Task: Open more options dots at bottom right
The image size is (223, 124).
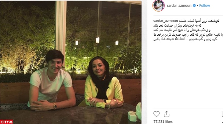Action: 222,123
